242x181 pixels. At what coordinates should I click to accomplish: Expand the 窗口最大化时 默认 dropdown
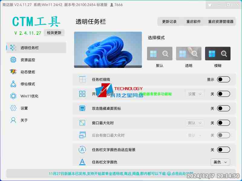(x=195, y=123)
